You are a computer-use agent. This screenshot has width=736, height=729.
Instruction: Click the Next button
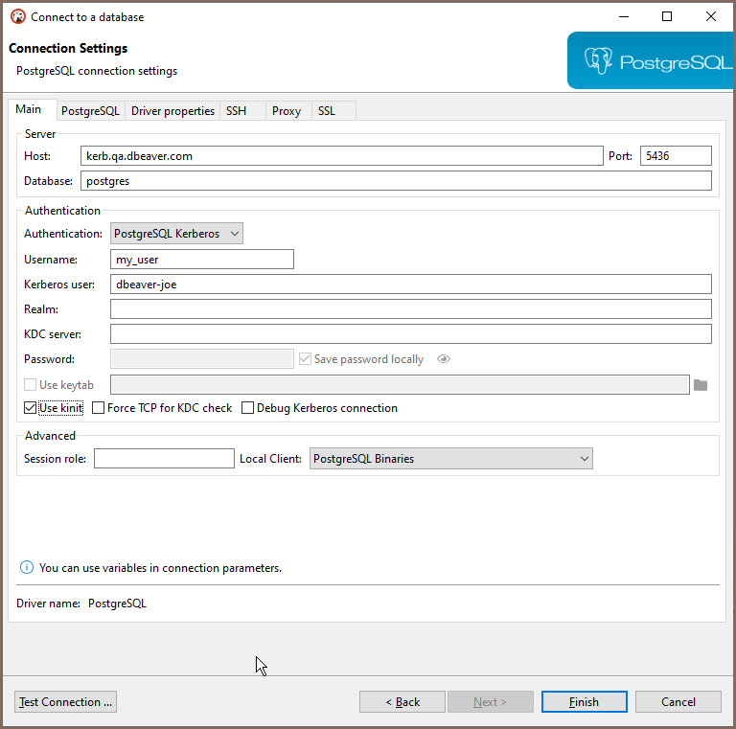tap(490, 702)
